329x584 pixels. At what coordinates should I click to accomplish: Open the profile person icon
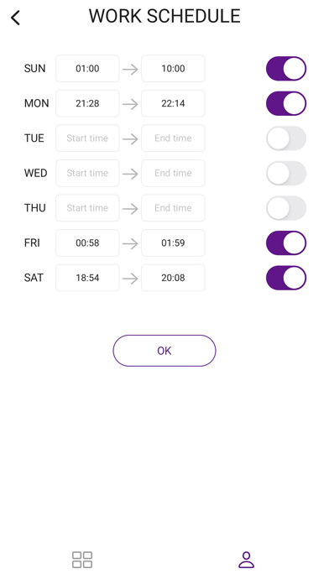246,560
